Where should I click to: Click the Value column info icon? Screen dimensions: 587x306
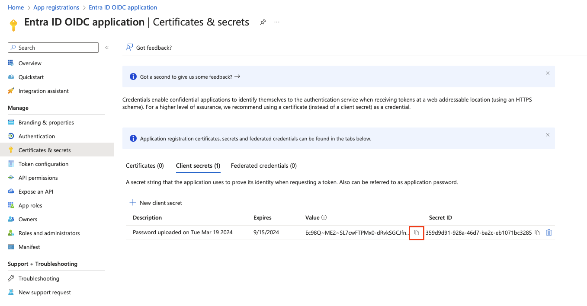pyautogui.click(x=324, y=218)
